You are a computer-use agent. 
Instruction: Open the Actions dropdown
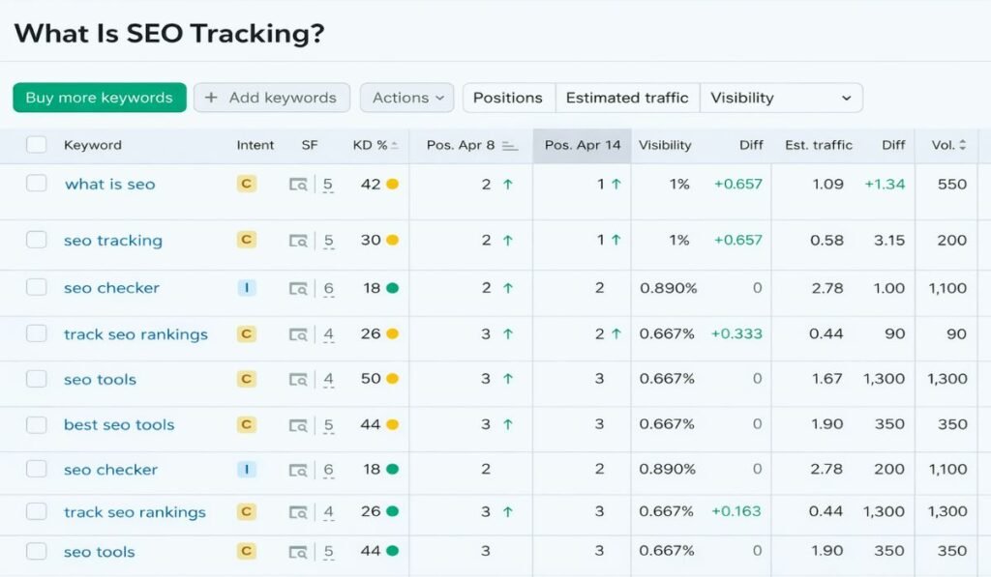click(406, 98)
